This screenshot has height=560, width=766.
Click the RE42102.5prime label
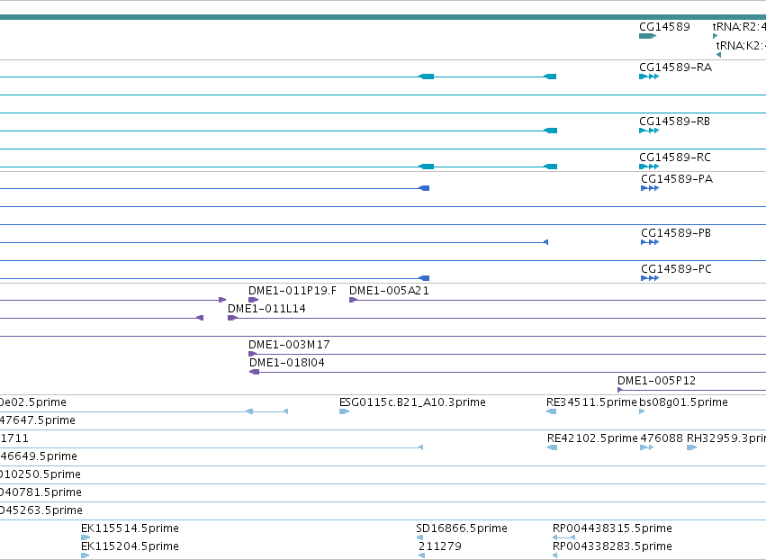[592, 438]
